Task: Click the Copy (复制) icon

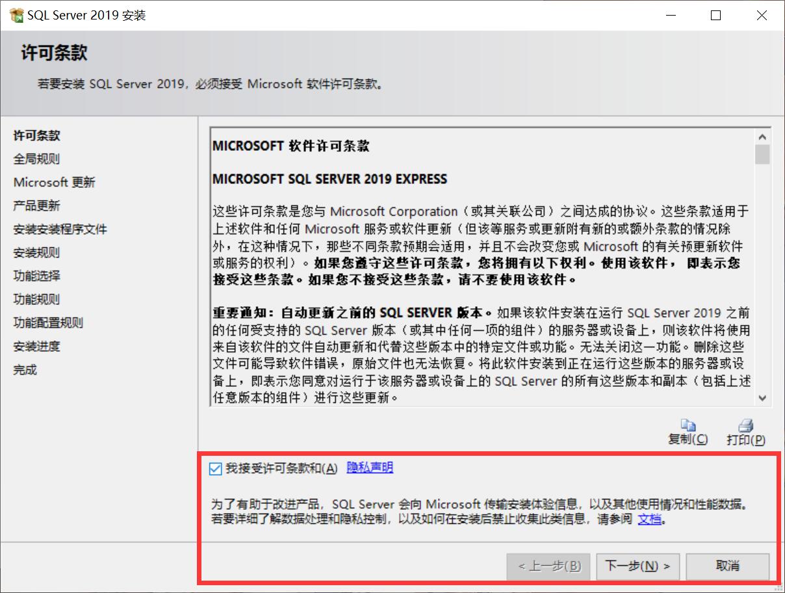Action: 688,425
